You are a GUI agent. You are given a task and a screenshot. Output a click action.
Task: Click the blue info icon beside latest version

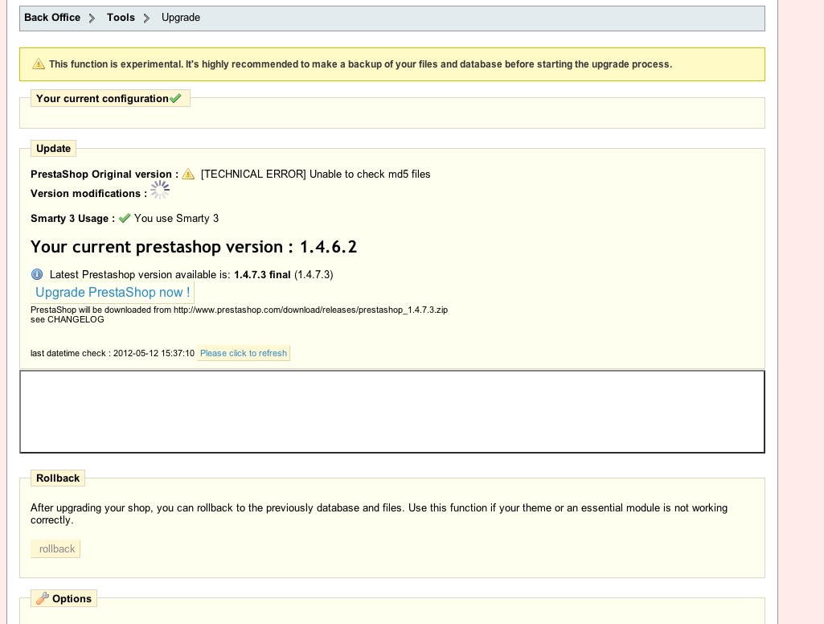pos(37,274)
